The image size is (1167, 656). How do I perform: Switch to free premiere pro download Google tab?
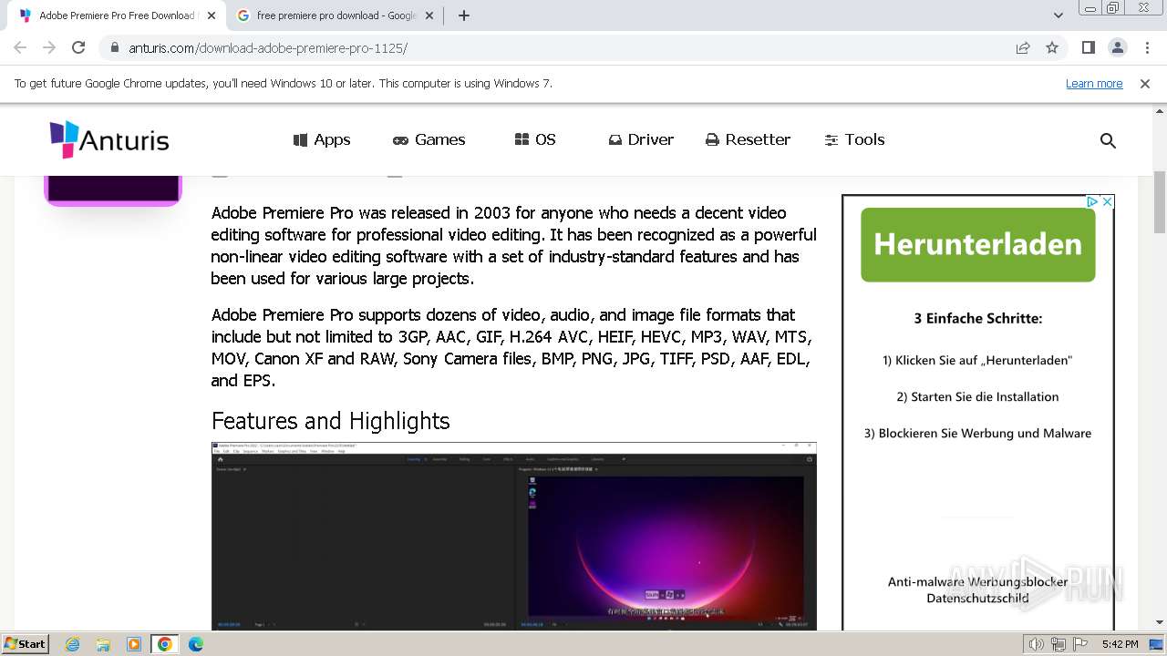click(335, 15)
